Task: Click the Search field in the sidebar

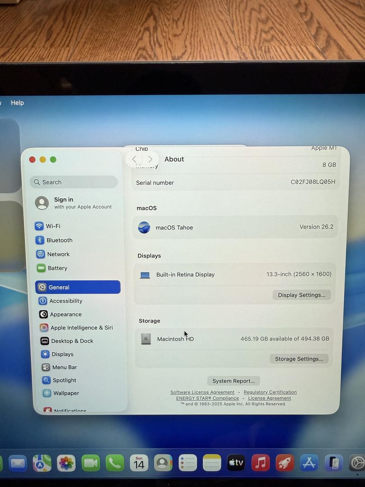Action: coord(74,182)
